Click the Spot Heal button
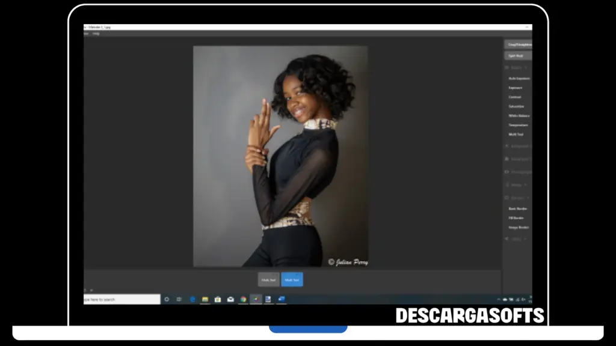 coord(517,56)
